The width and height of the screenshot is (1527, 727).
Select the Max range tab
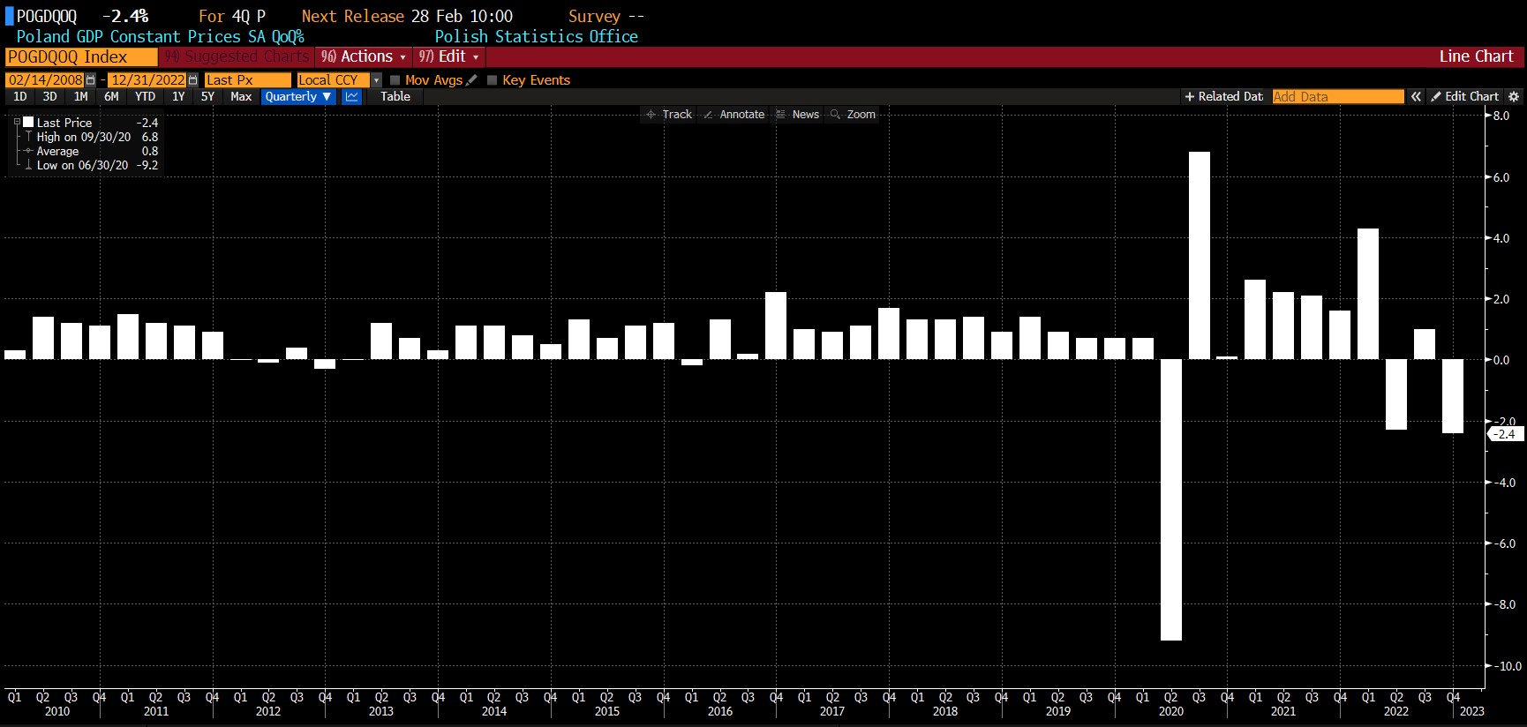241,97
